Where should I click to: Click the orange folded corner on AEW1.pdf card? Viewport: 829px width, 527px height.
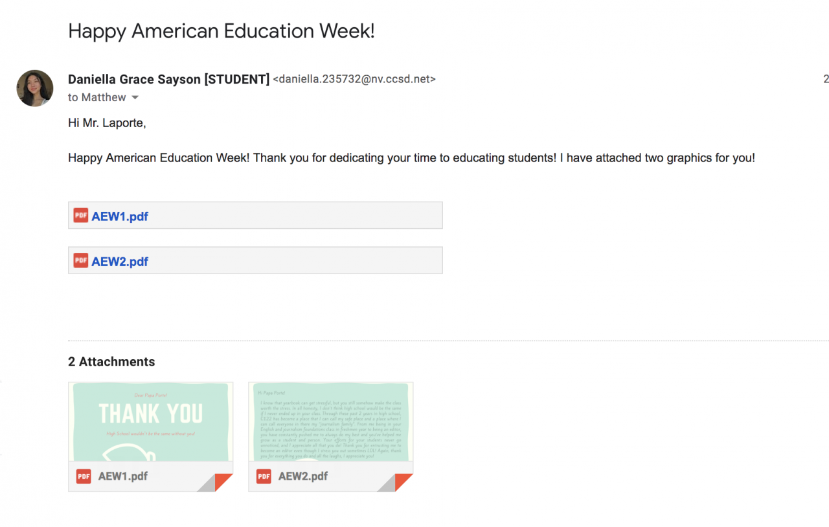tap(224, 482)
